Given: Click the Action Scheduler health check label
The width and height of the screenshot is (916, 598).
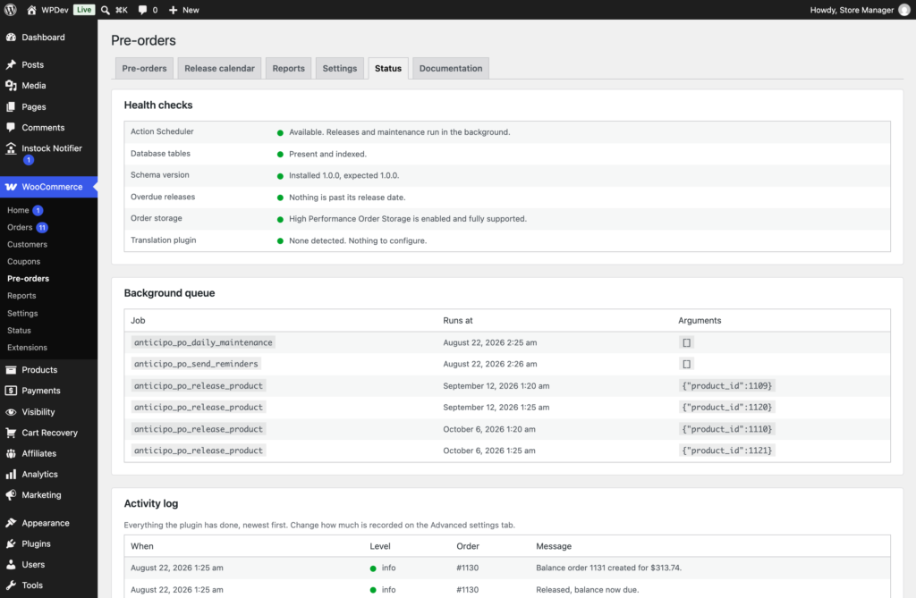Looking at the screenshot, I should point(162,131).
